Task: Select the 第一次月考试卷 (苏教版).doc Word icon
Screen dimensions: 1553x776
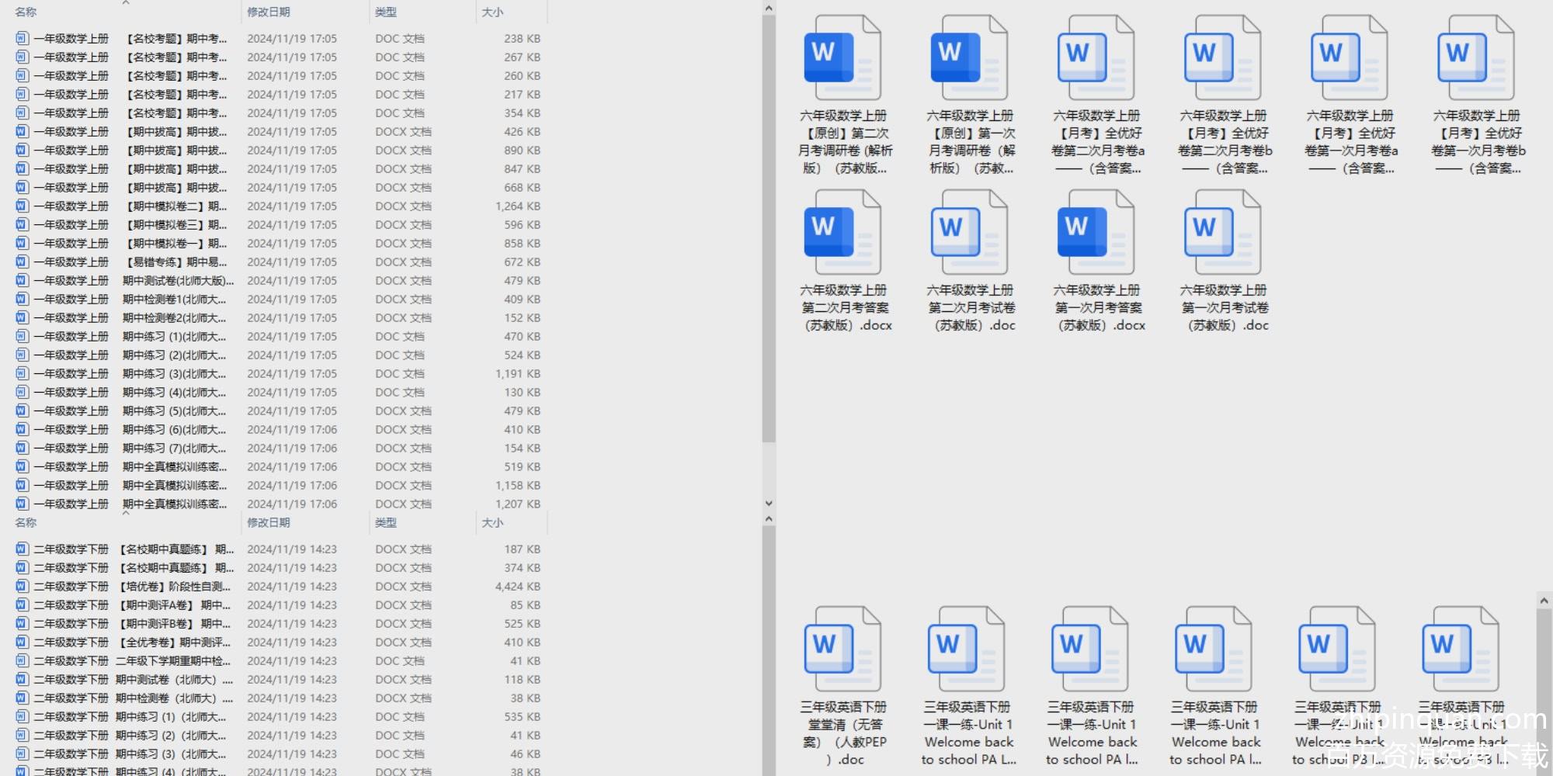Action: point(1223,232)
